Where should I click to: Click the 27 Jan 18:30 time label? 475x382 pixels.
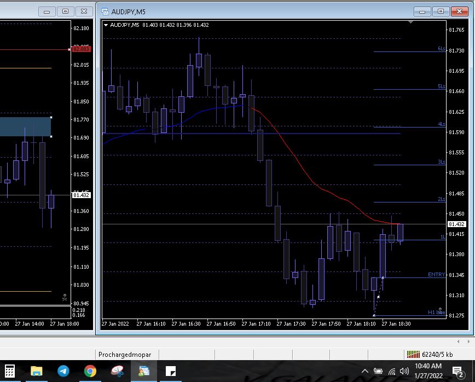coord(396,324)
